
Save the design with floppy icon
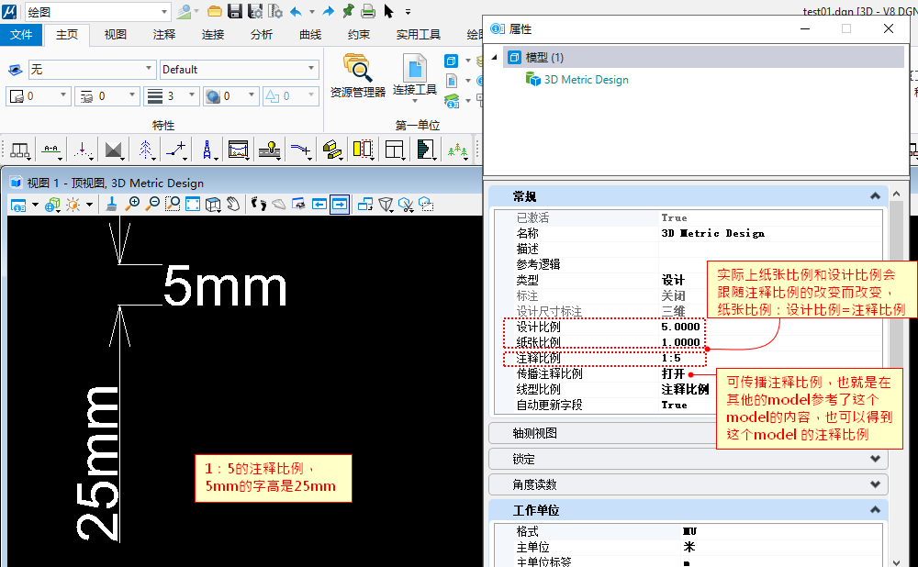235,11
